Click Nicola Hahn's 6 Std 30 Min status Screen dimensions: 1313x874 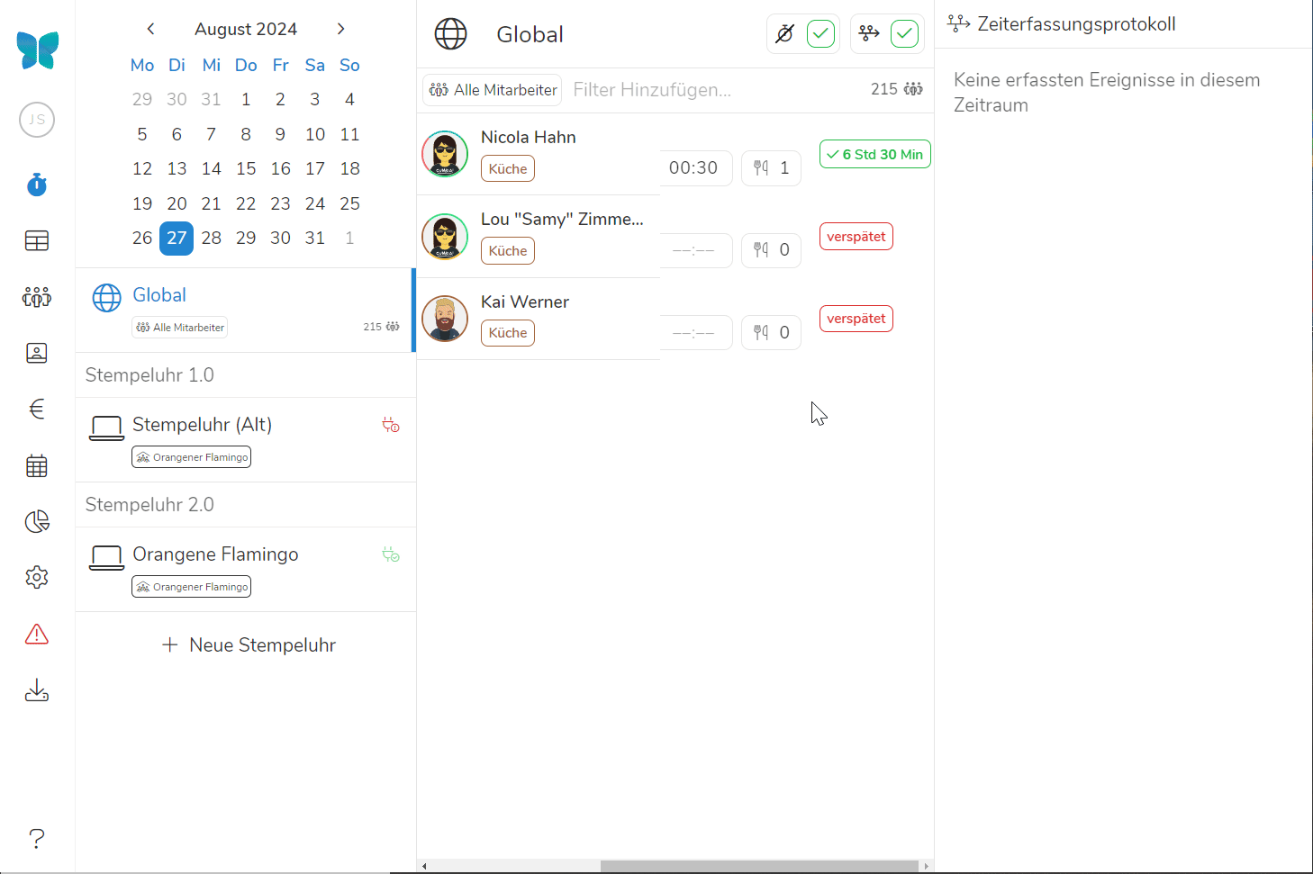[874, 155]
